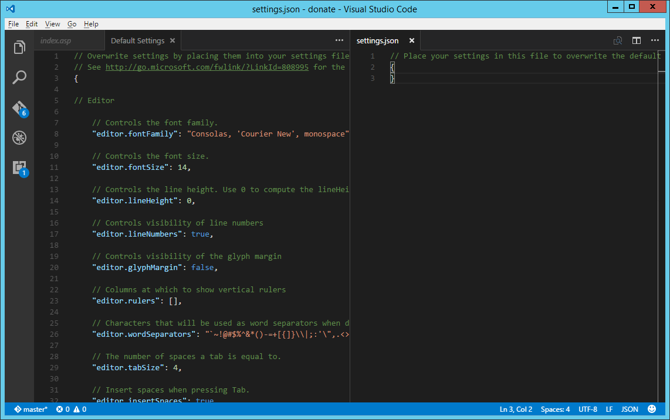Click the settings.json vertical scrollbar
Viewport: 670px width, 420px height.
662,226
